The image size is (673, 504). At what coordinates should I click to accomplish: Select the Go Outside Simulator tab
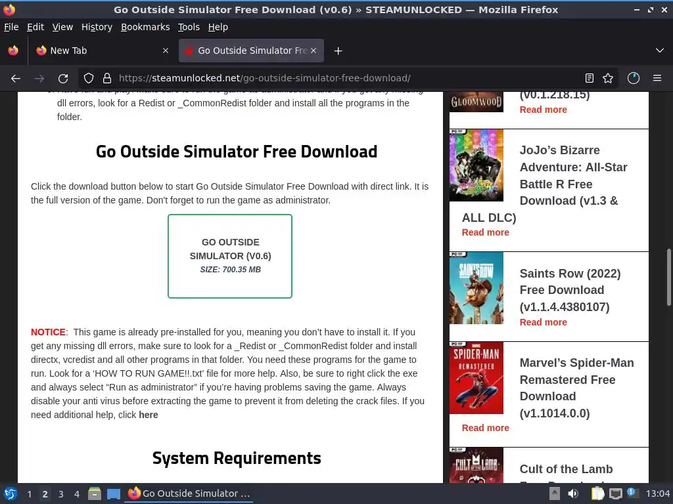(x=251, y=51)
